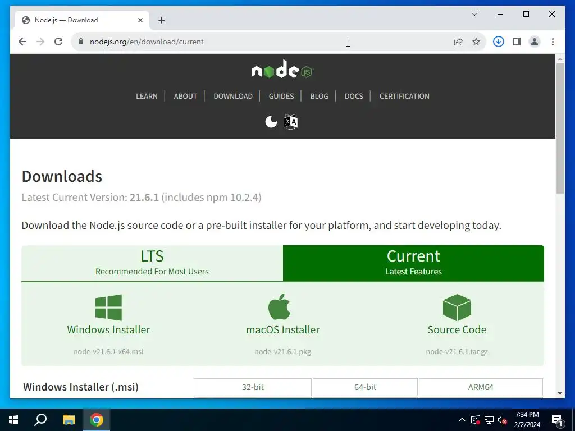Select the Current Latest Features tab
Viewport: 575px width, 431px height.
[413, 263]
